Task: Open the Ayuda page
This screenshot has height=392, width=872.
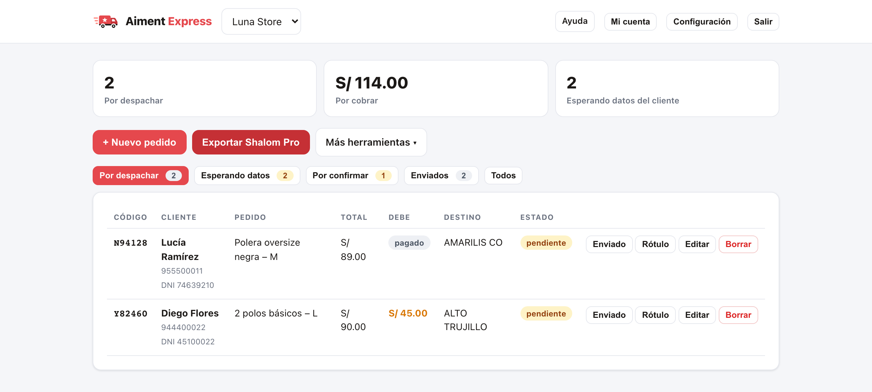Action: pos(575,21)
